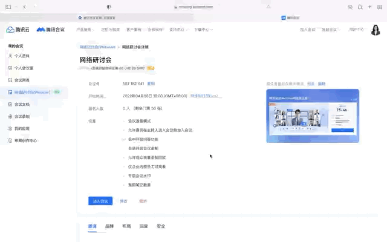The image size is (387, 242).
Task: Go back with the Safari back arrow
Action: (x=24, y=7)
